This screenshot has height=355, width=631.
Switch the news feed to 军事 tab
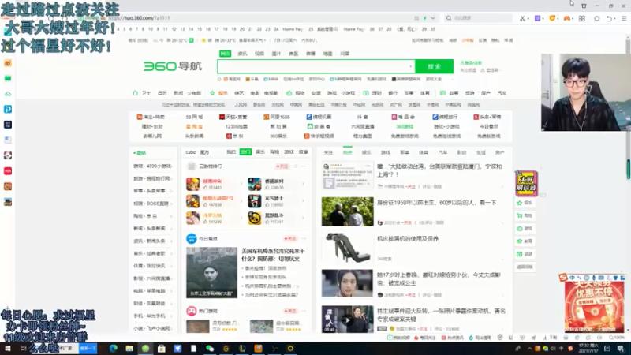tap(405, 152)
